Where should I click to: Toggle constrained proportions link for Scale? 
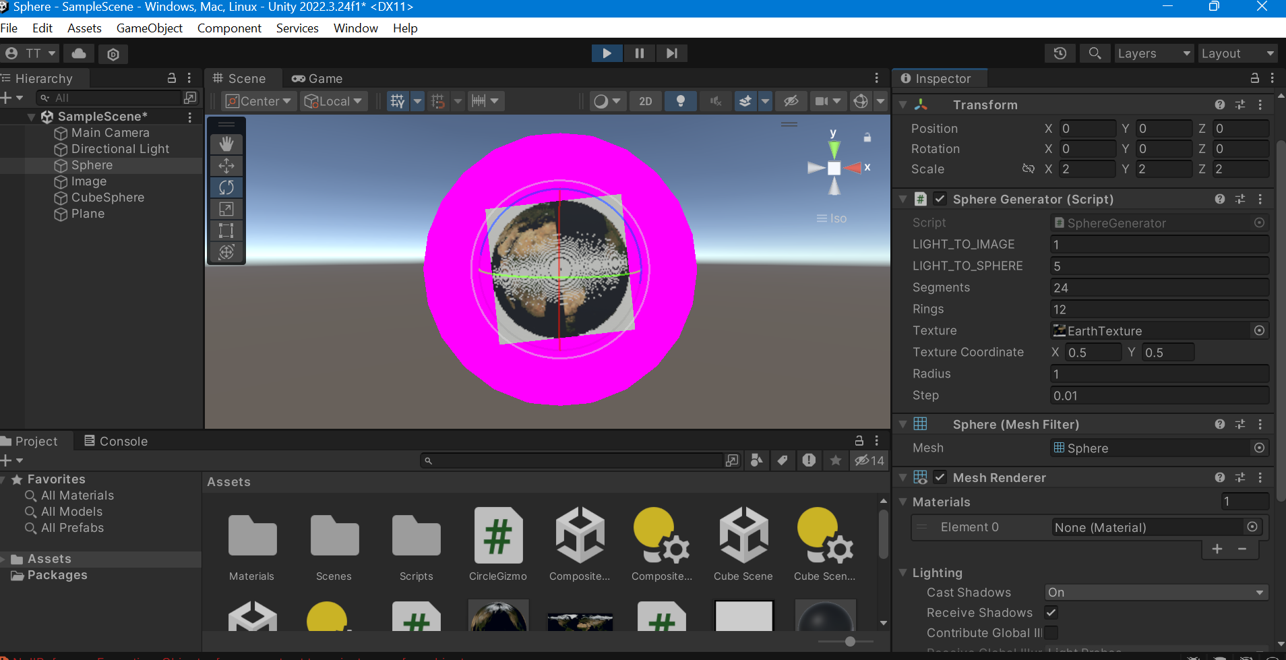click(x=1029, y=169)
